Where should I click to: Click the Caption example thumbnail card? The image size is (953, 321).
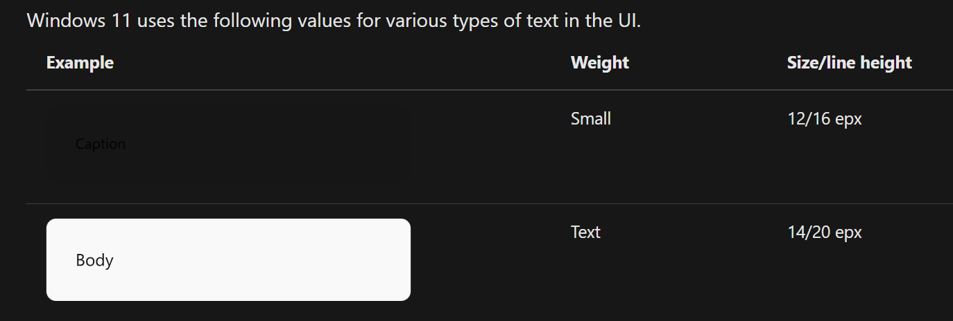[x=228, y=145]
